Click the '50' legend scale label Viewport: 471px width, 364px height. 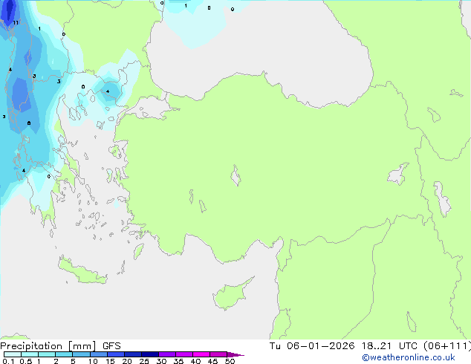(x=230, y=361)
